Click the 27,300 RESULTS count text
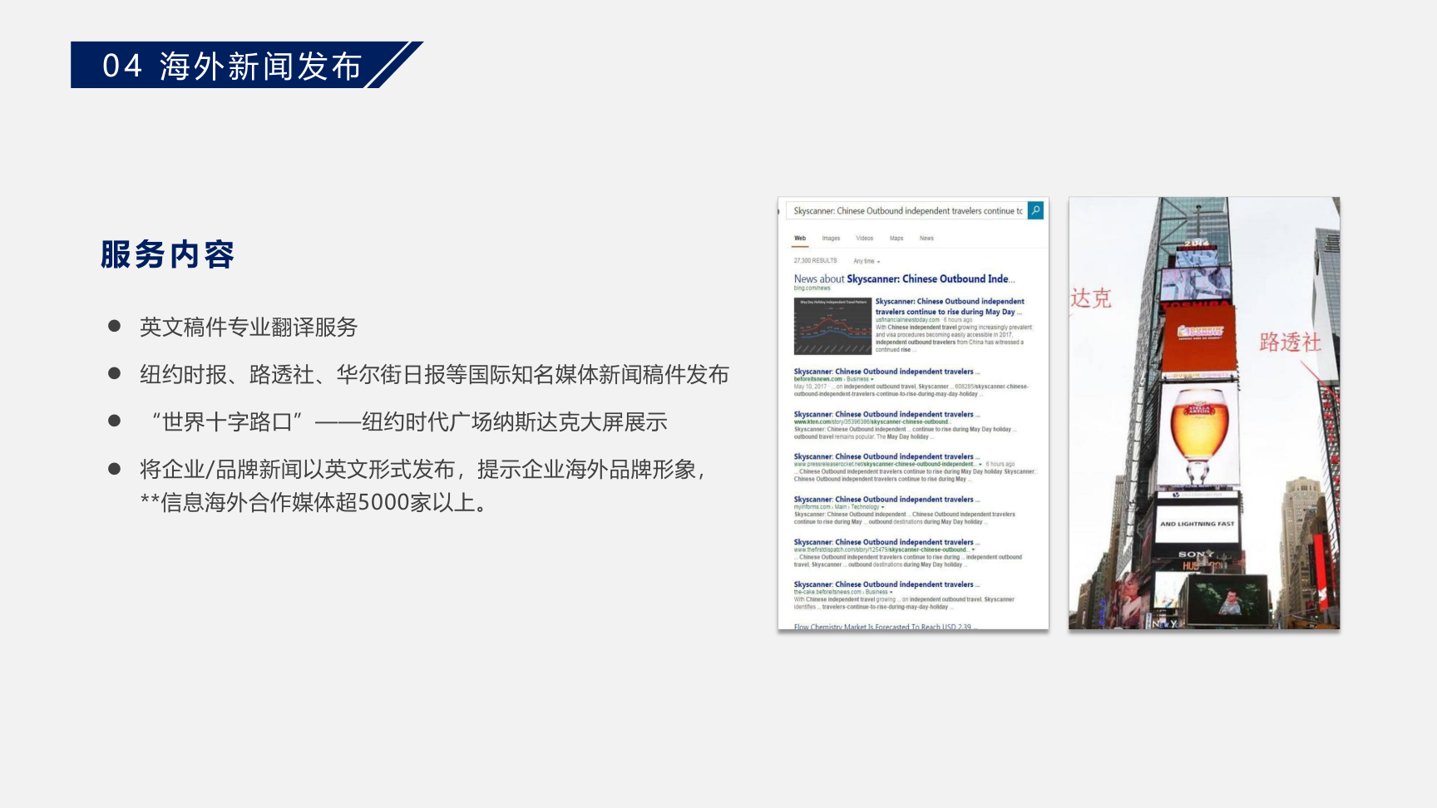This screenshot has height=808, width=1437. (x=815, y=261)
